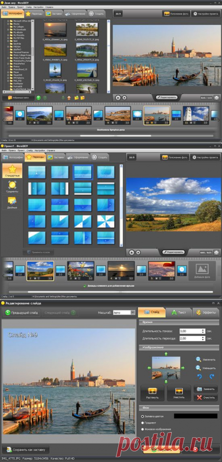
Task: Select slide 7 in the Демо-шоу timeline
Action: click(40, 115)
